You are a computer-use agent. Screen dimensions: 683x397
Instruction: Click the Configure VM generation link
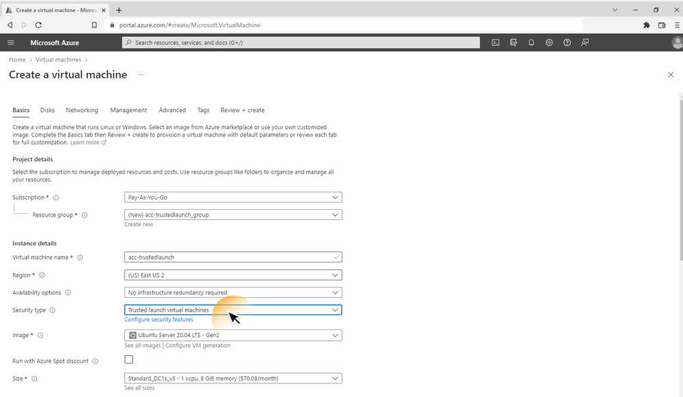[x=198, y=345]
